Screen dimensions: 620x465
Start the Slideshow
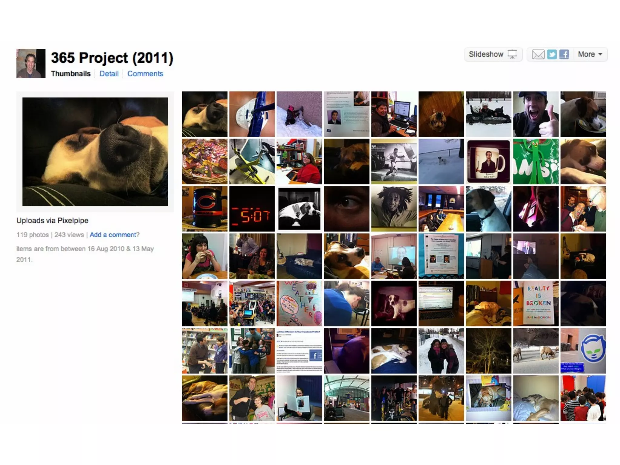click(x=493, y=54)
